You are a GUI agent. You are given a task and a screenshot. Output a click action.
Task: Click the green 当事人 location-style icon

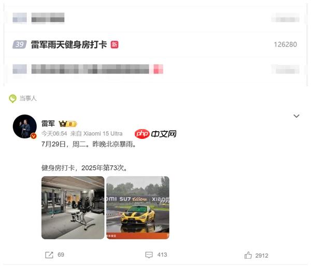tap(12, 98)
